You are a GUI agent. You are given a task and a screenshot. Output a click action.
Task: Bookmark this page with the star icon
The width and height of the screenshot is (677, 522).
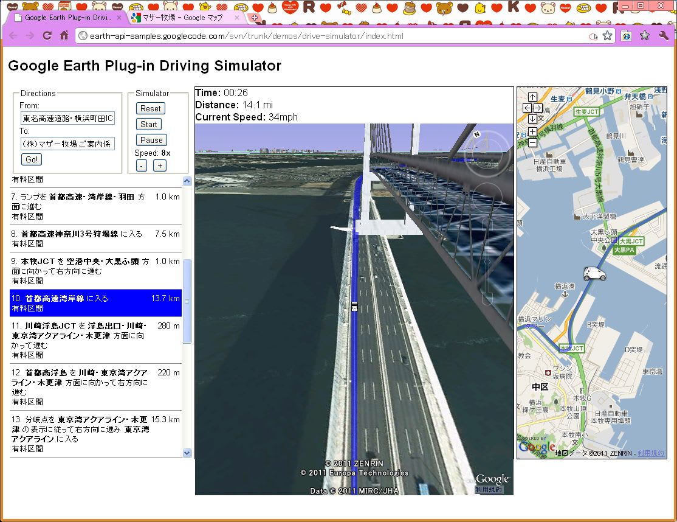point(607,36)
